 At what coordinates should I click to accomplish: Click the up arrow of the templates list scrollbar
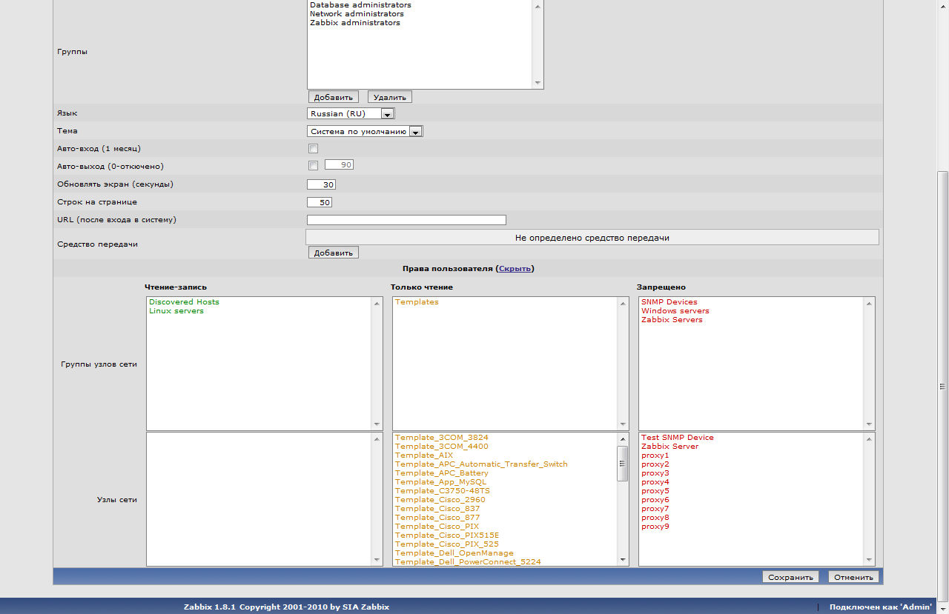(x=623, y=439)
